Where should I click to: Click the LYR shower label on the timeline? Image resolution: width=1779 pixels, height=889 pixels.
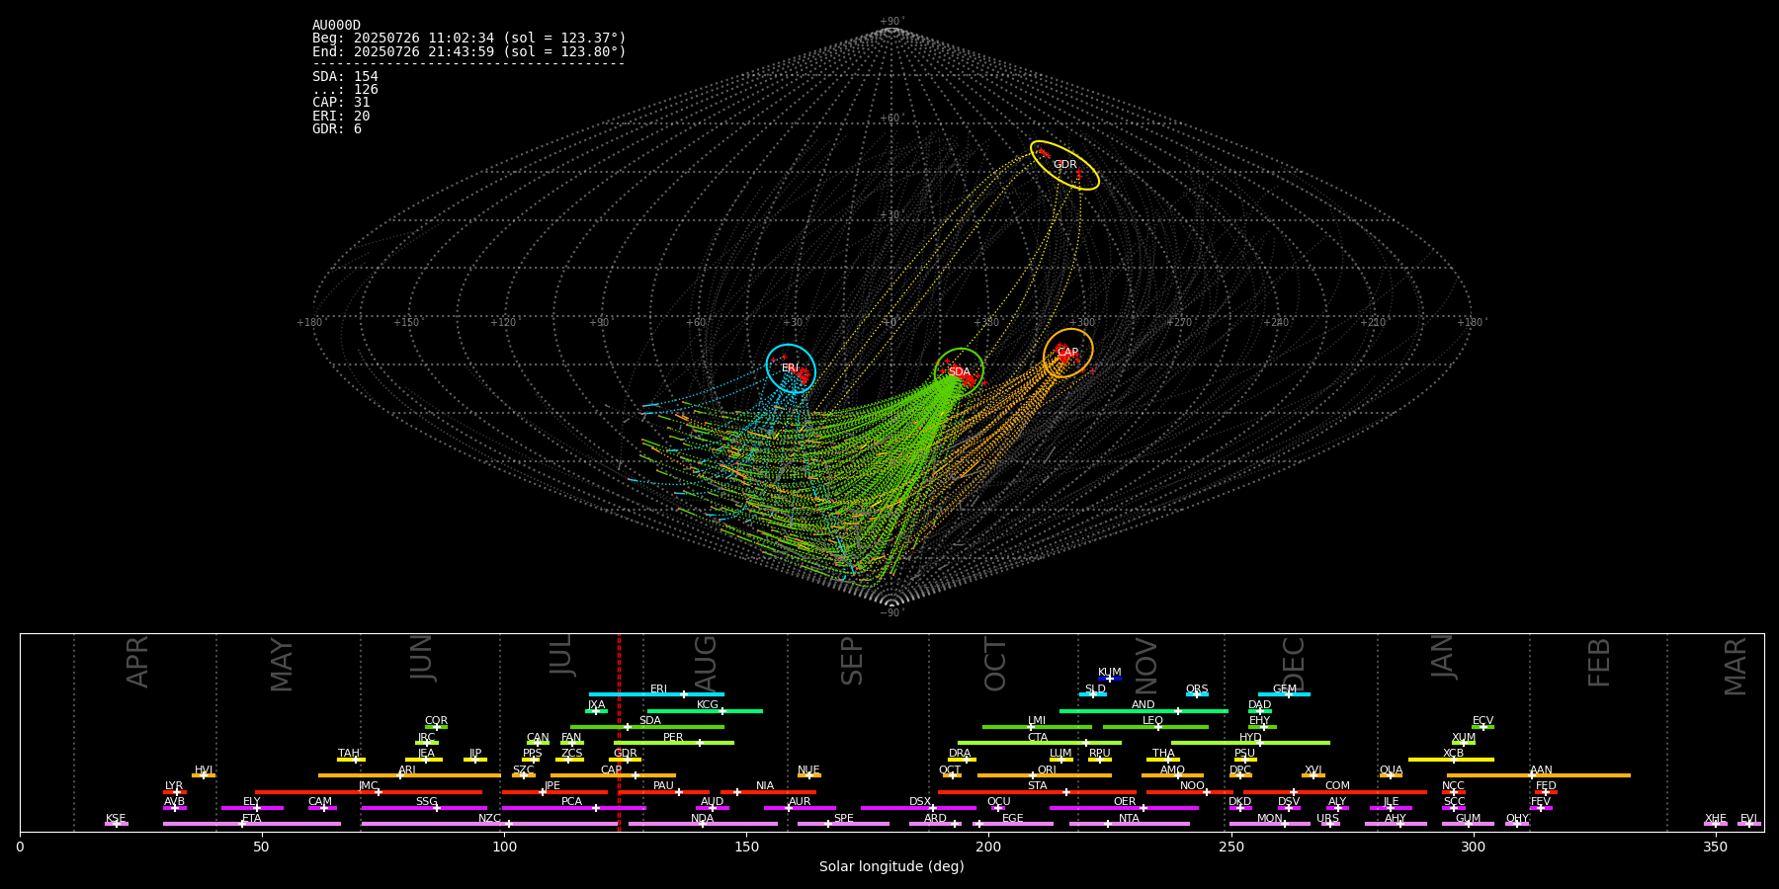click(x=174, y=786)
